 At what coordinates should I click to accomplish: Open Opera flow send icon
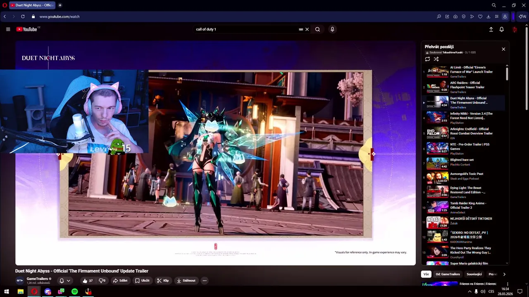coord(472,16)
